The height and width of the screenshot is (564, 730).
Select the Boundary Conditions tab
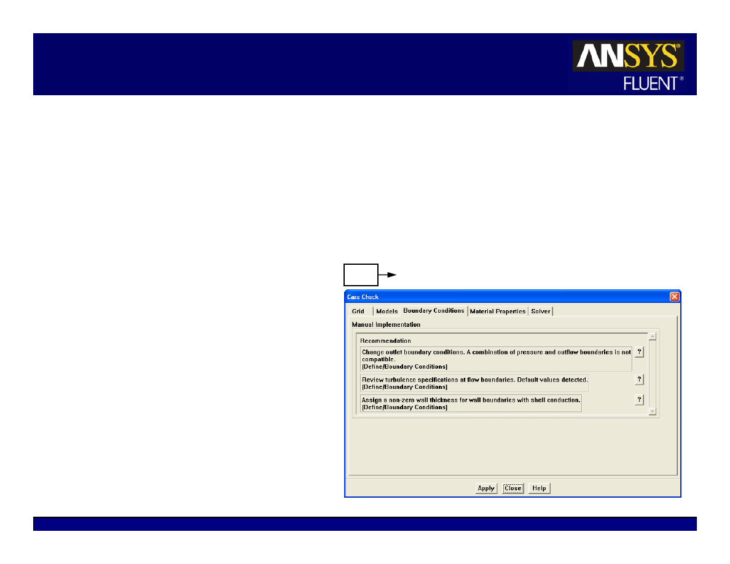coord(434,311)
